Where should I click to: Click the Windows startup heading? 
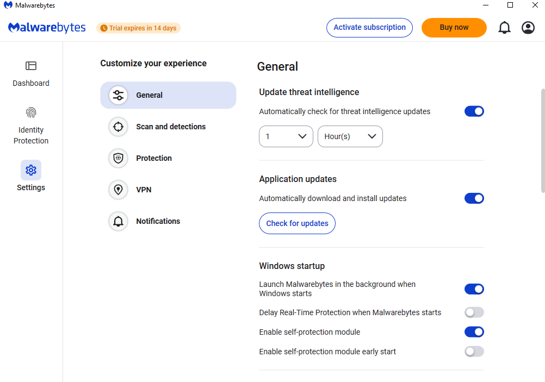pyautogui.click(x=292, y=266)
